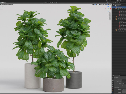Image resolution: width=126 pixels, height=94 pixels.
Task: Click the dark red negative X gizmo dot
Action: 106,9
